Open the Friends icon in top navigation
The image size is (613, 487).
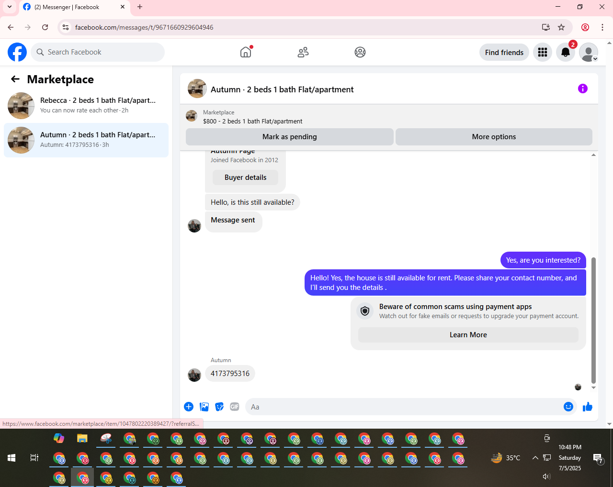(303, 52)
